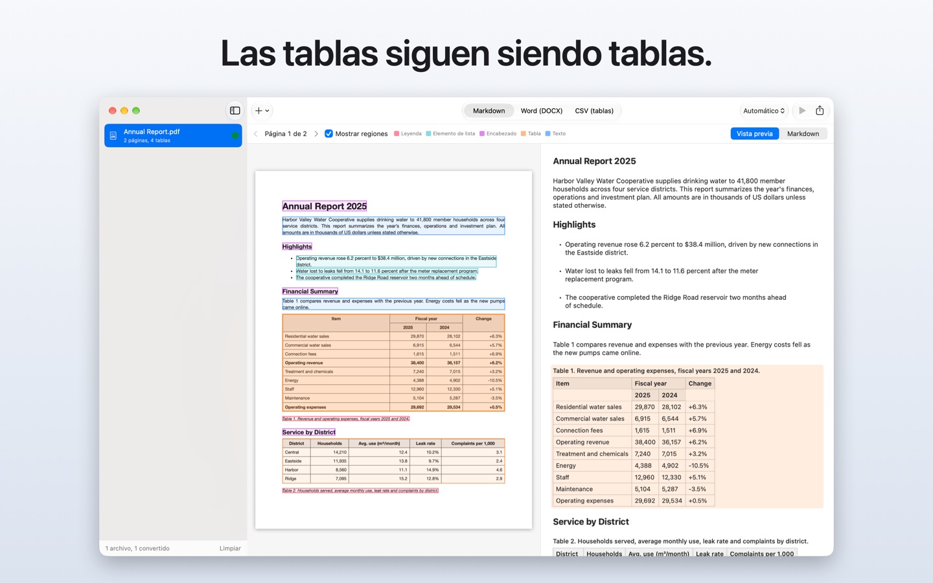
Task: Click '1 archivo, 1 convertido' status text
Action: click(137, 548)
